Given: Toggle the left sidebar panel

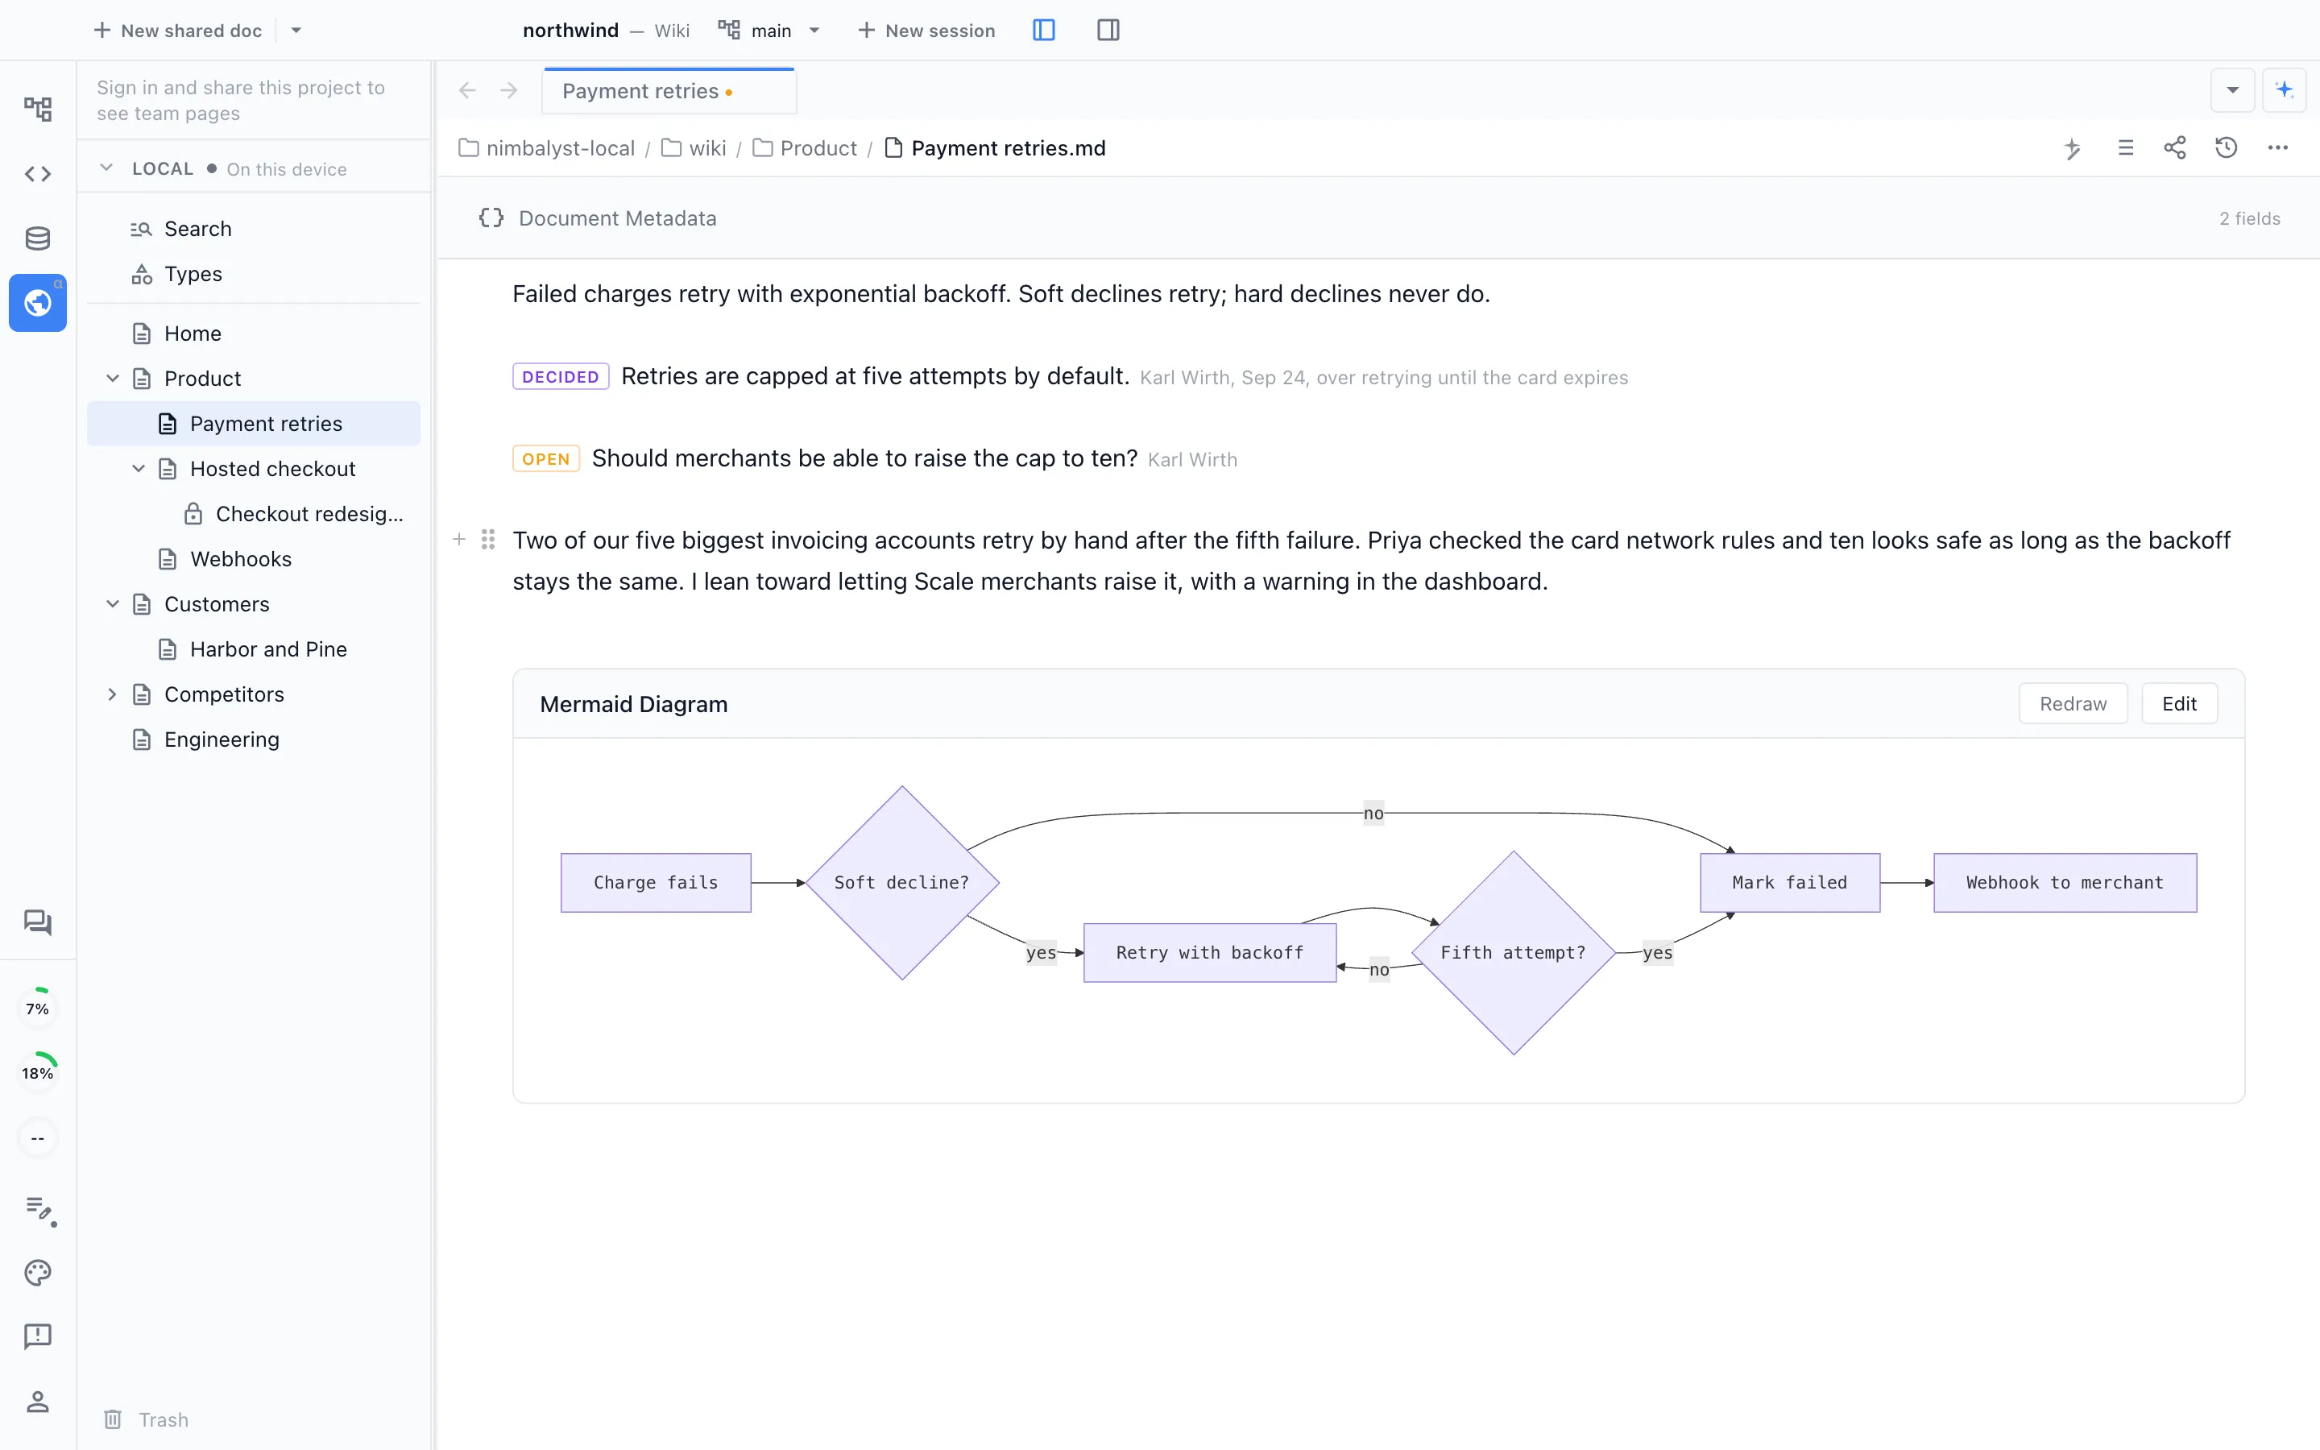Looking at the screenshot, I should (1044, 31).
